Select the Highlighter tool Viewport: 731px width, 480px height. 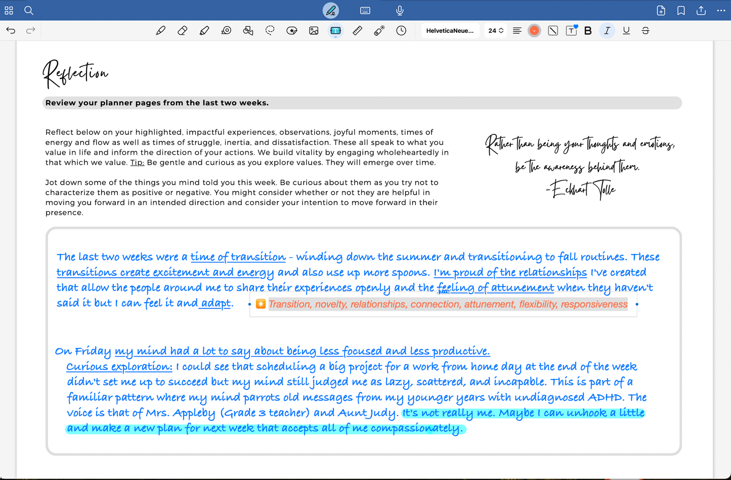click(204, 31)
